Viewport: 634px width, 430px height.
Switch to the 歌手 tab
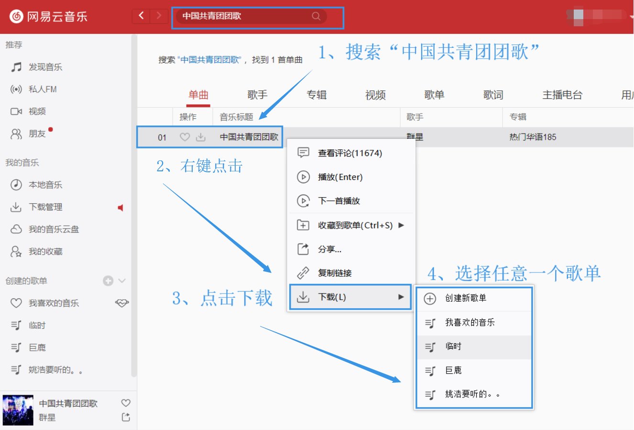[x=257, y=95]
